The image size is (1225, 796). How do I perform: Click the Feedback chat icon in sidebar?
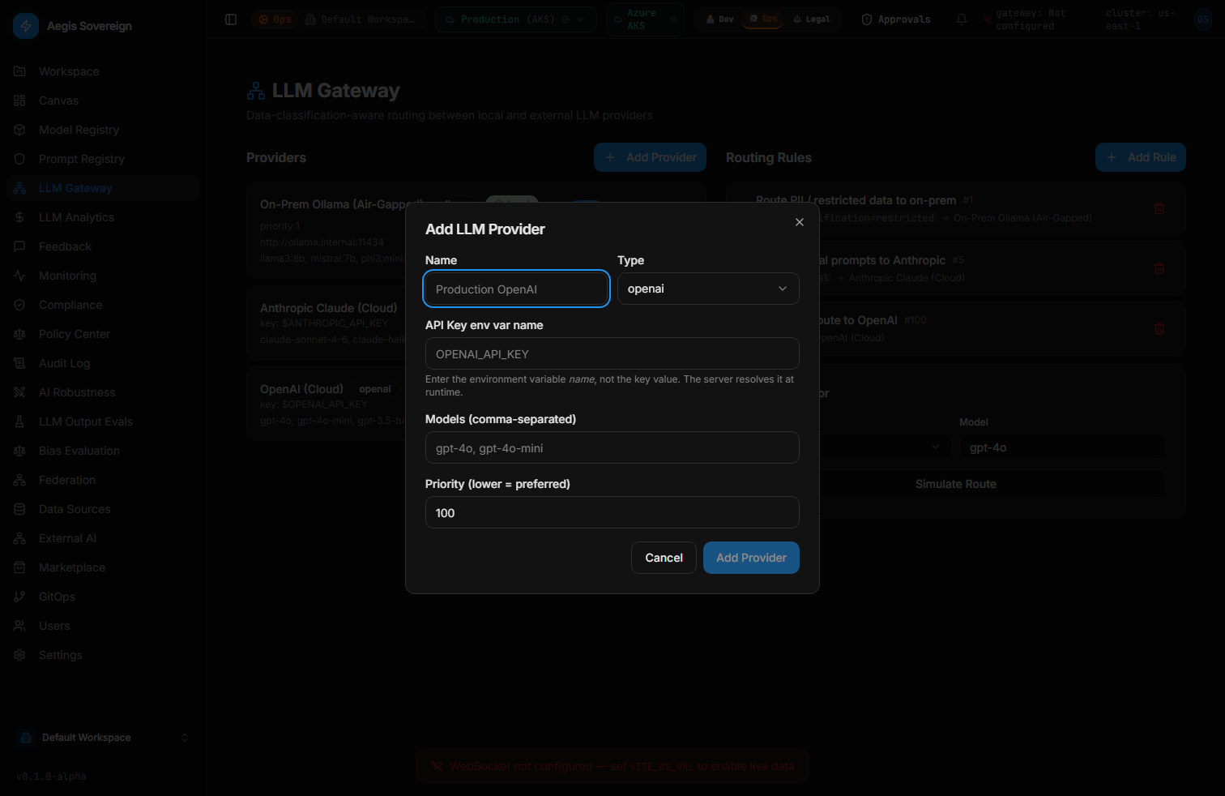pyautogui.click(x=19, y=246)
